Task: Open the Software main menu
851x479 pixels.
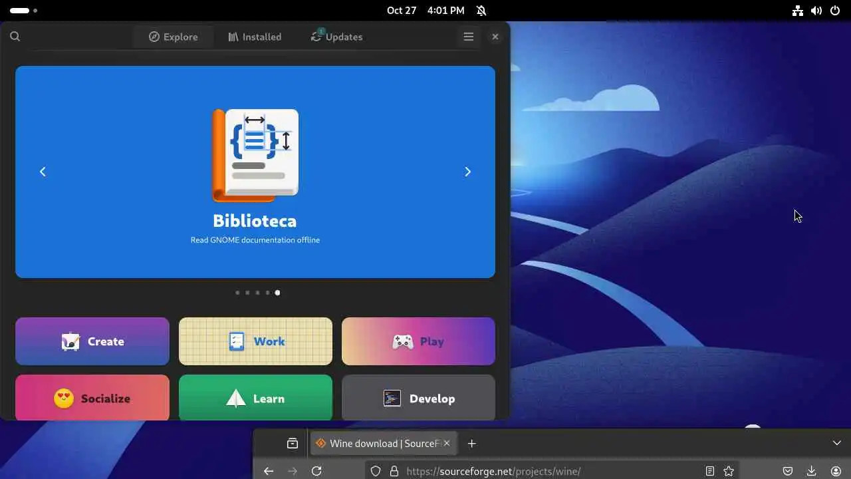Action: pos(469,37)
